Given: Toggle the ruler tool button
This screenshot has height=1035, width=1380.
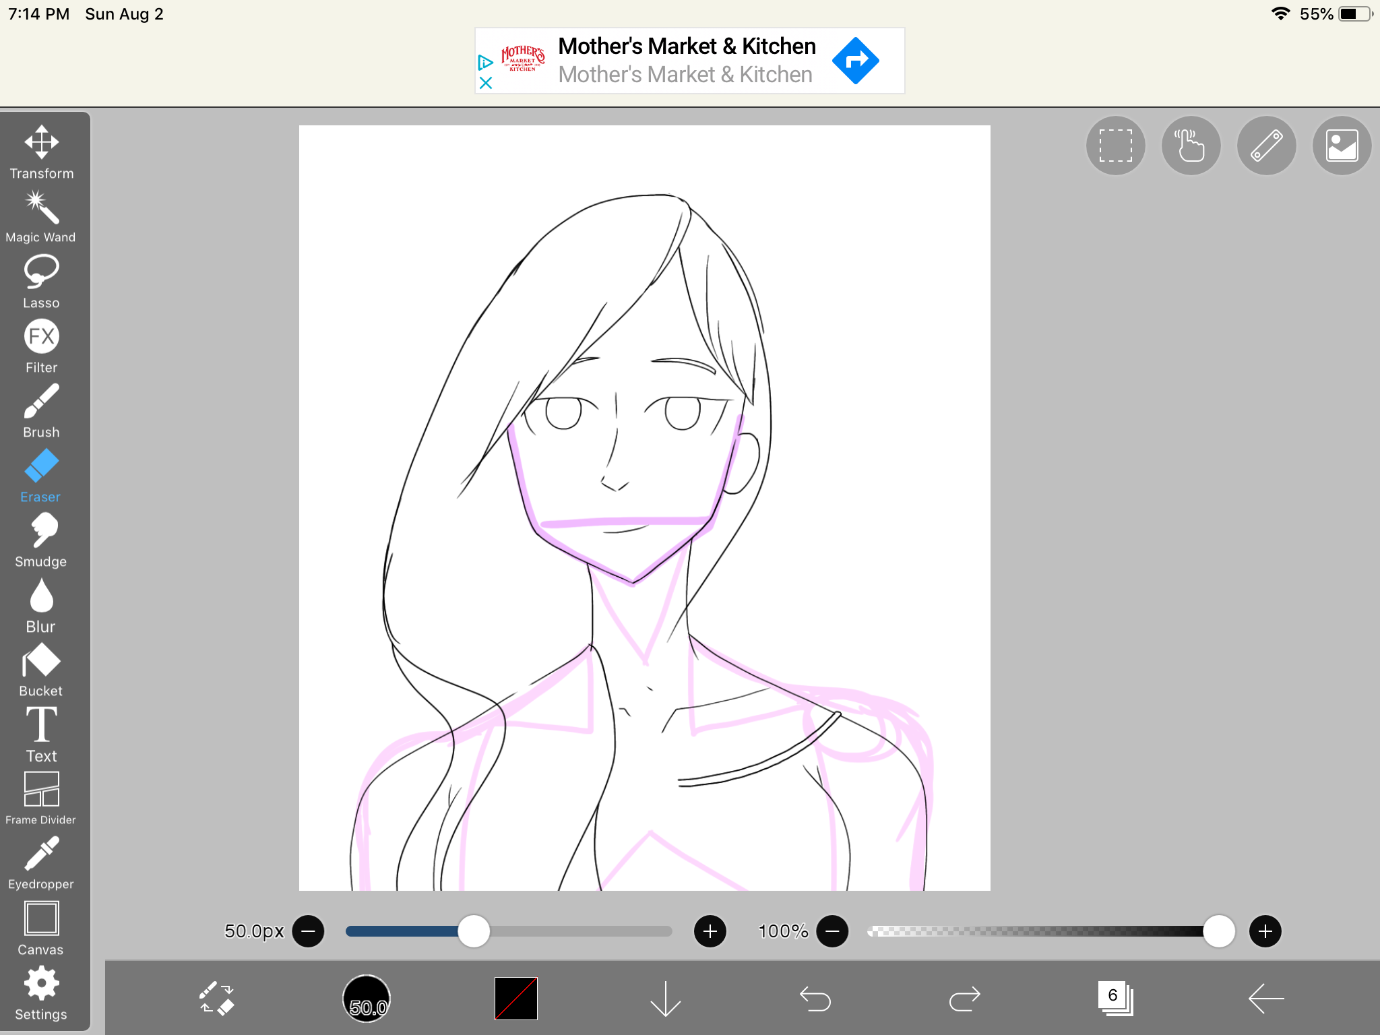Looking at the screenshot, I should pyautogui.click(x=1266, y=146).
